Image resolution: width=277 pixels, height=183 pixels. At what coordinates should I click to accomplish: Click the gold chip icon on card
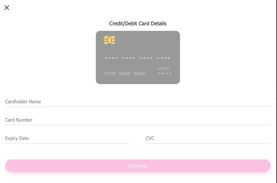coord(109,40)
